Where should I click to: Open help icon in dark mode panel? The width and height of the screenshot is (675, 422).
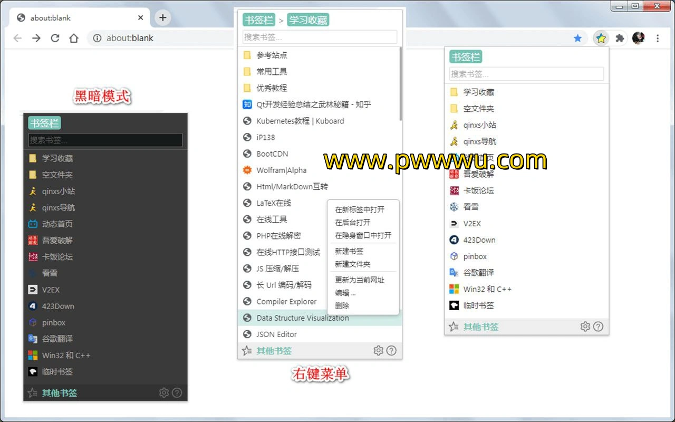[x=177, y=392]
